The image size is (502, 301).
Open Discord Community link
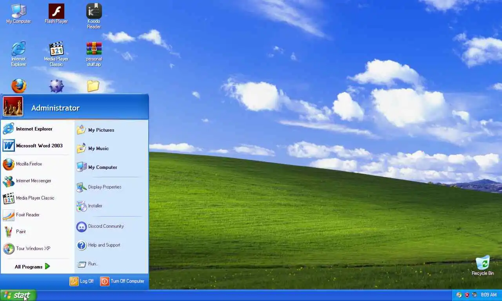pyautogui.click(x=111, y=226)
